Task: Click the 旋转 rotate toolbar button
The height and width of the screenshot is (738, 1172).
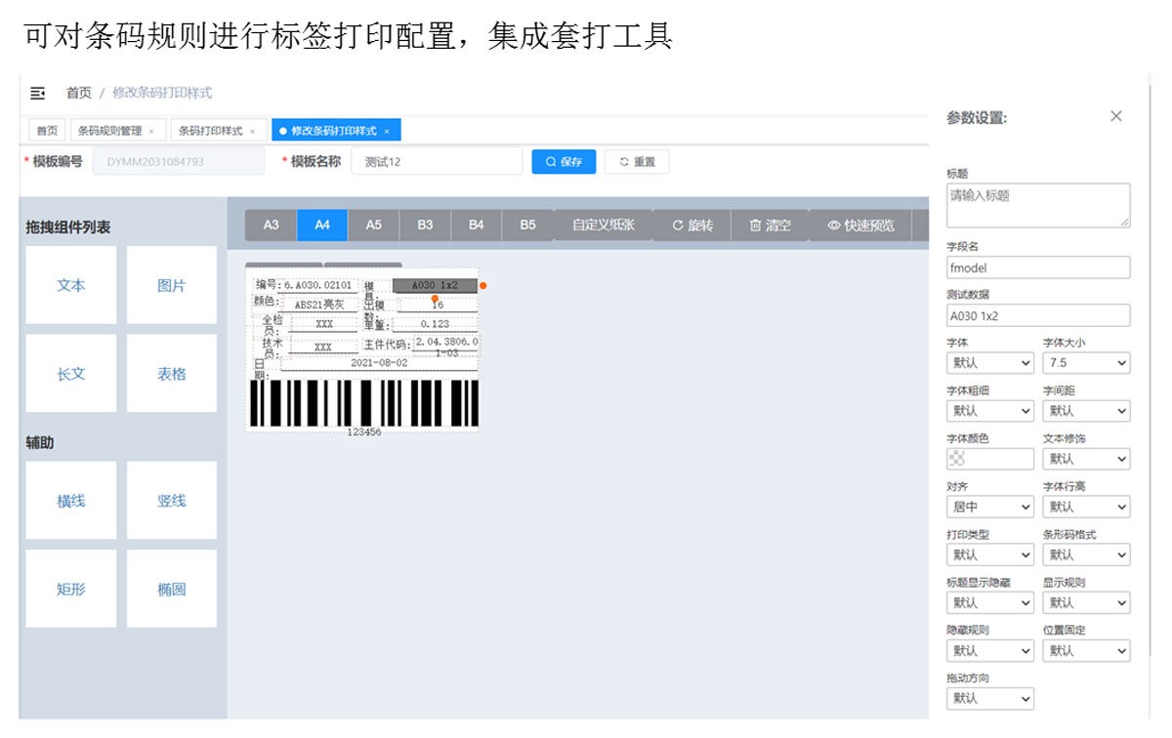Action: click(691, 225)
